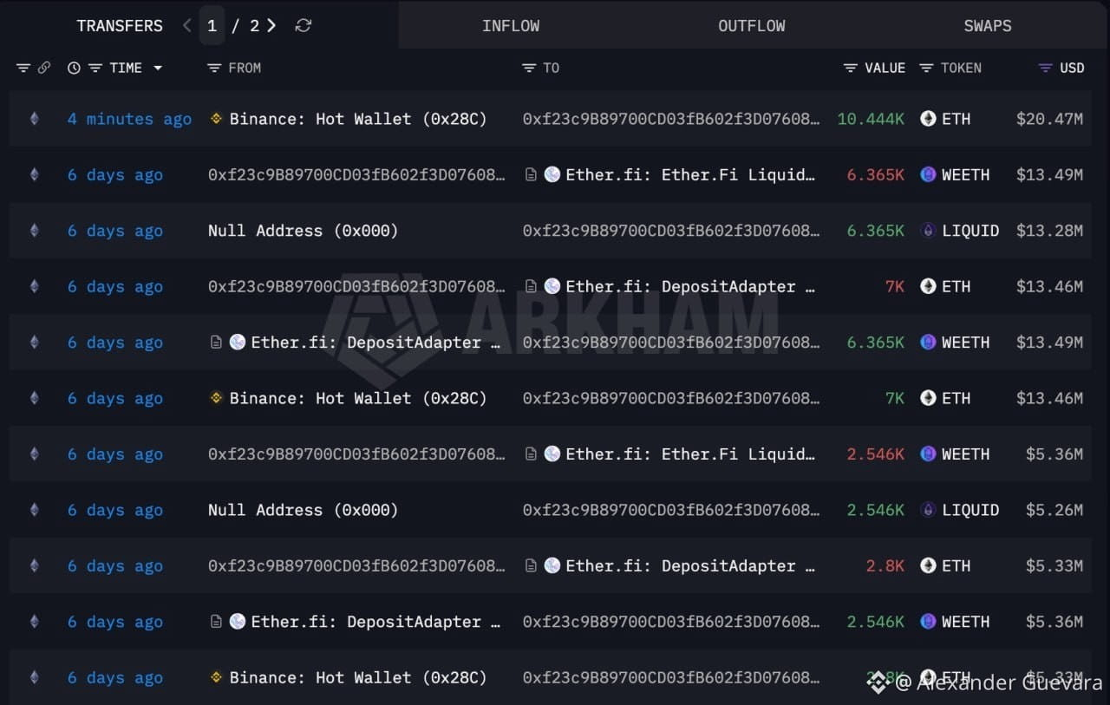Click contract icon beside Ether.Fi Liquid in 6.365K row

(x=531, y=175)
